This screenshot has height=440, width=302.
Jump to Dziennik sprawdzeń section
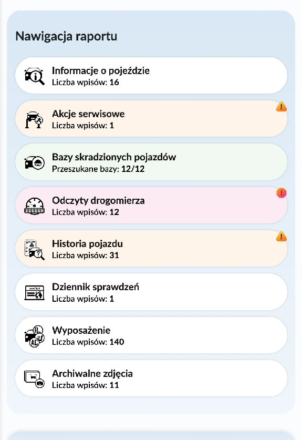151,292
